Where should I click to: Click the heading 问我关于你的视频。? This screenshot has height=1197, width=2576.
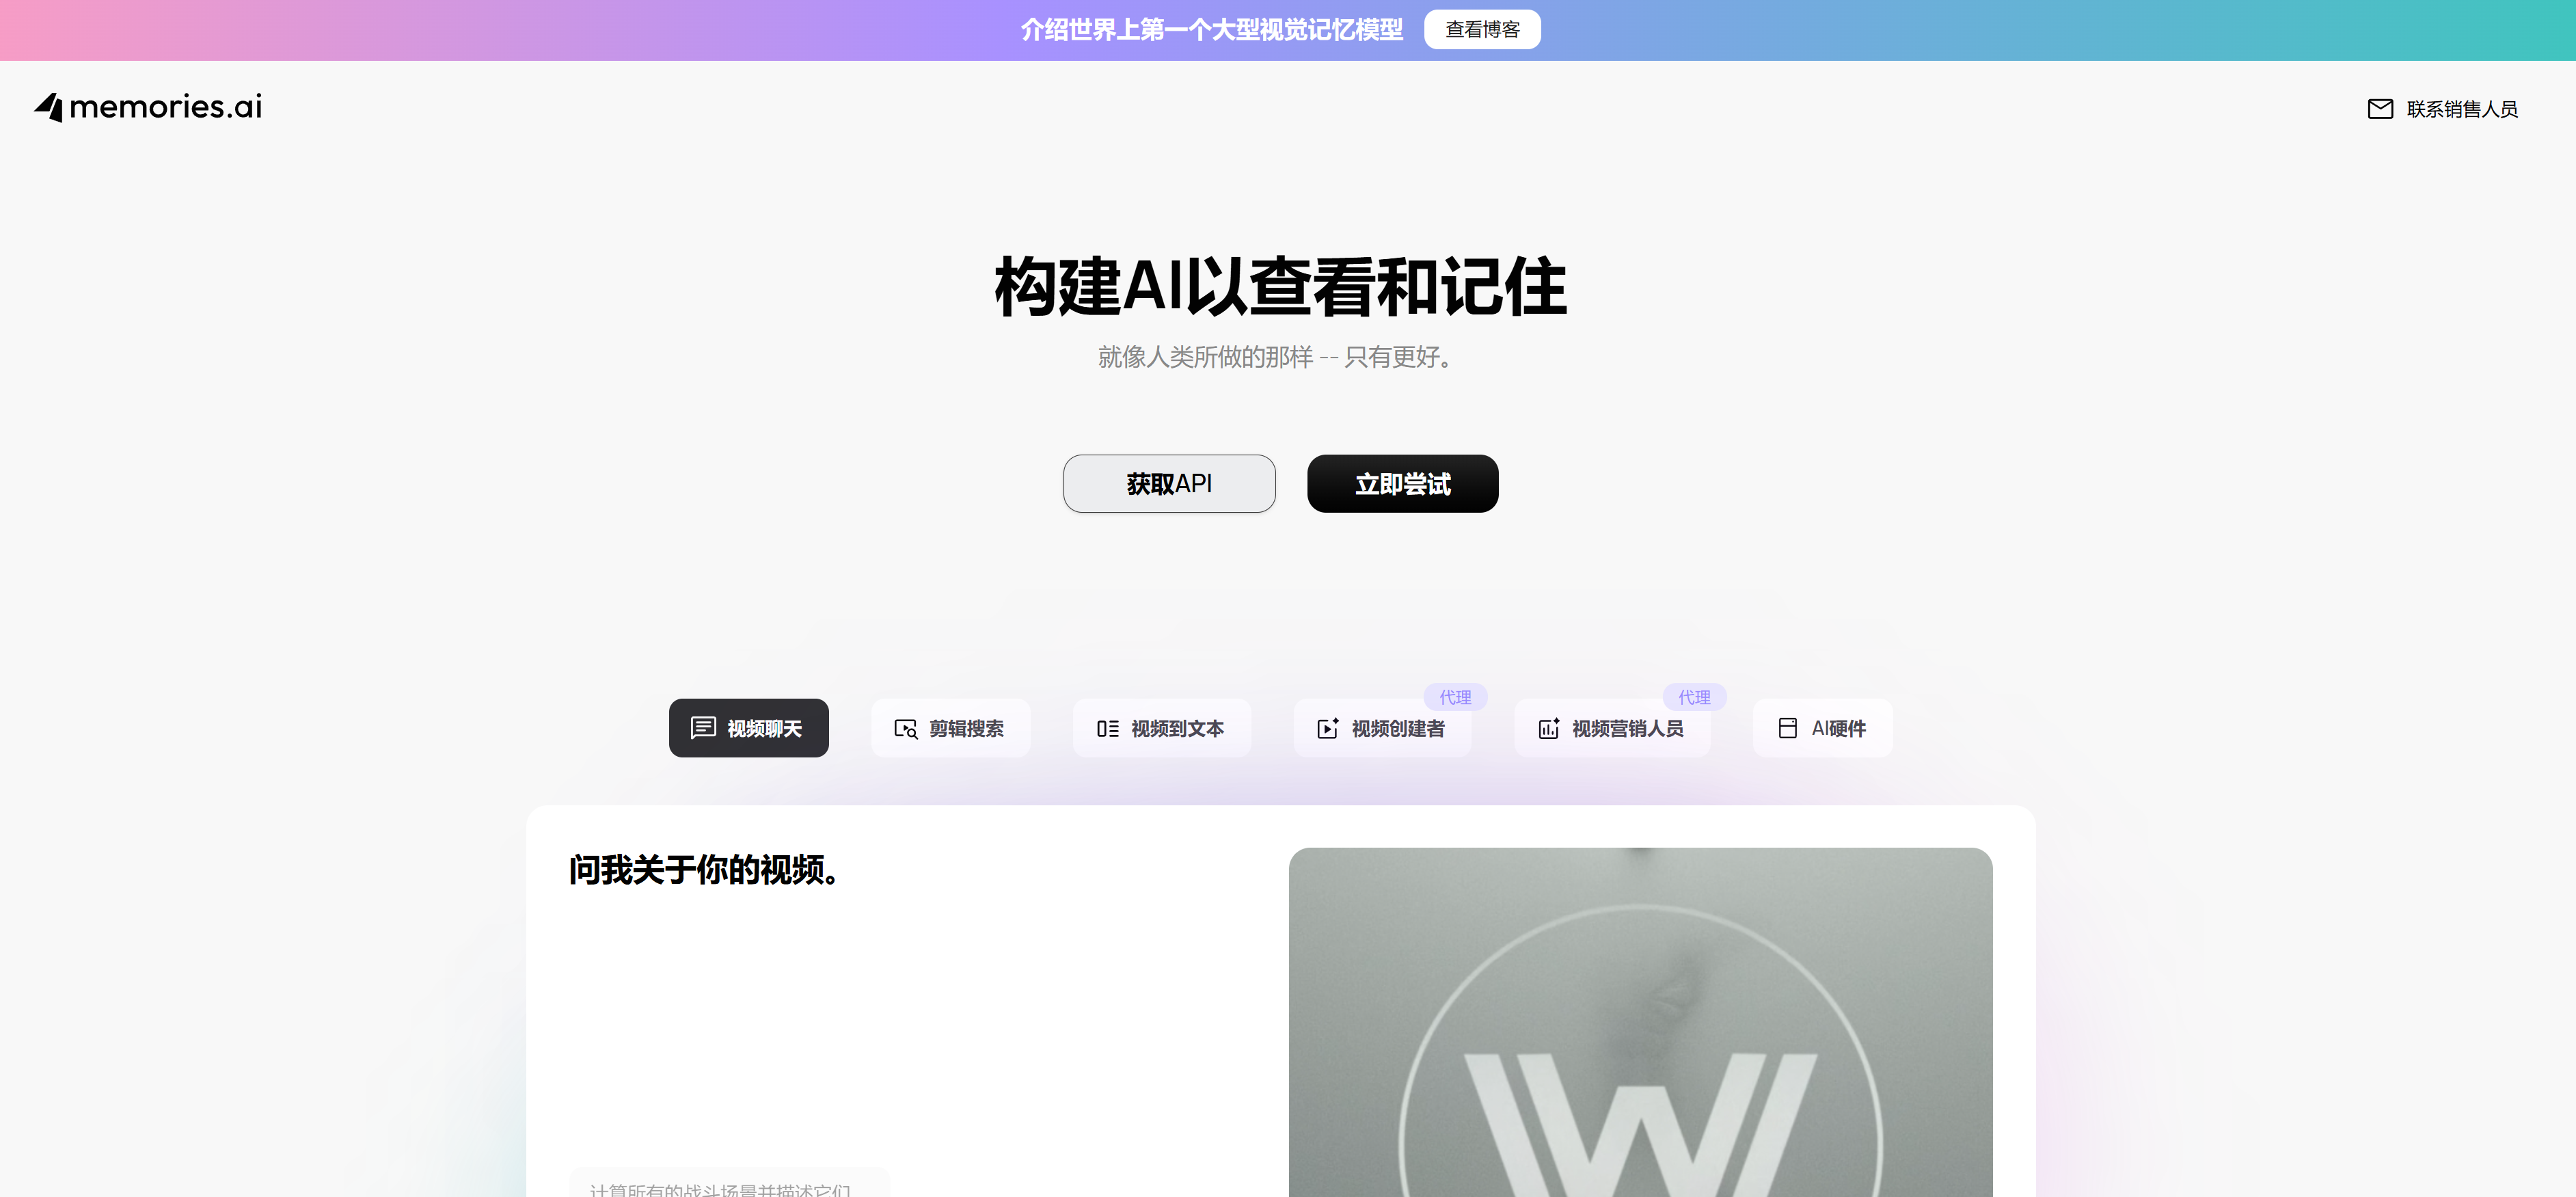click(705, 870)
